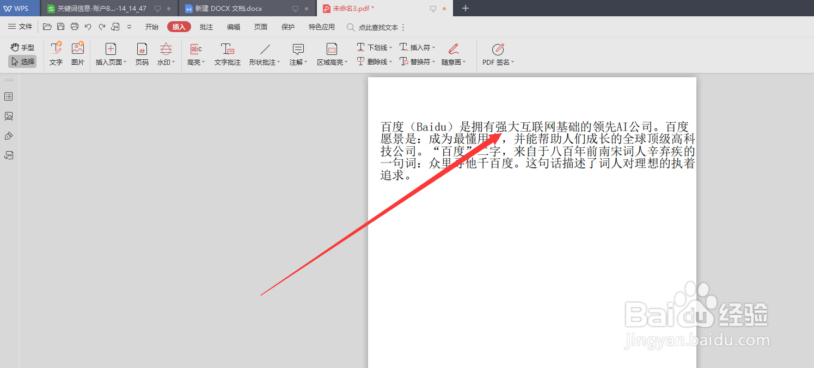Open the 特色应用 tab
This screenshot has height=368, width=814.
[x=322, y=27]
